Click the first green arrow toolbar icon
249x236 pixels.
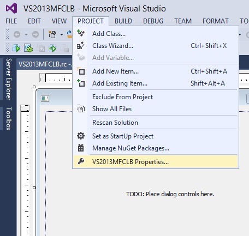16,49
